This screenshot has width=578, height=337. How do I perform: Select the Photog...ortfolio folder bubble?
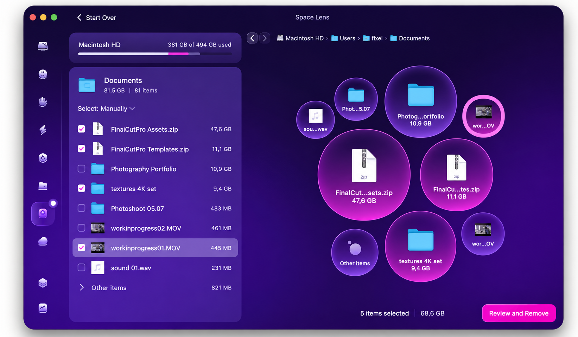click(x=421, y=102)
